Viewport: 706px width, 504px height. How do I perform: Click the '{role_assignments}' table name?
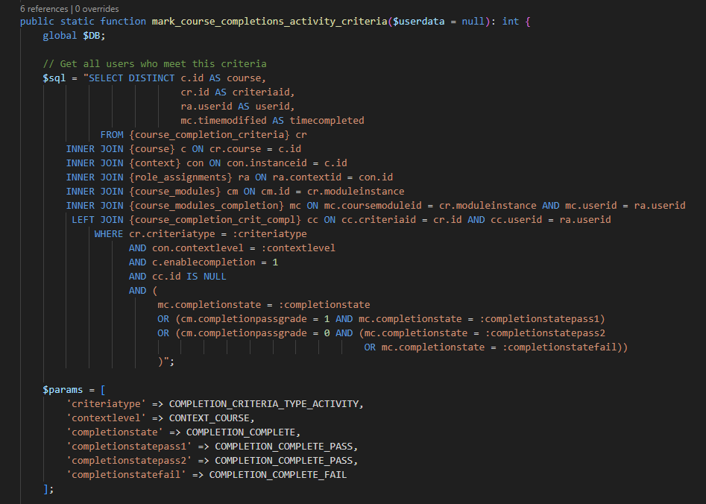(180, 177)
